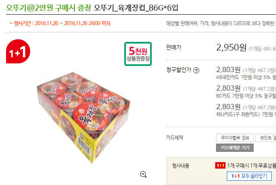Open 무이자할부 정보 button
The height and width of the screenshot is (185, 276).
[x=235, y=138]
